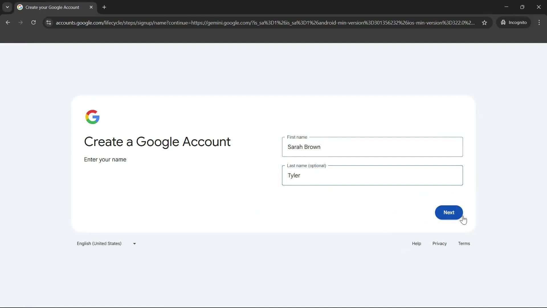Open a new browser tab with plus icon

(104, 7)
